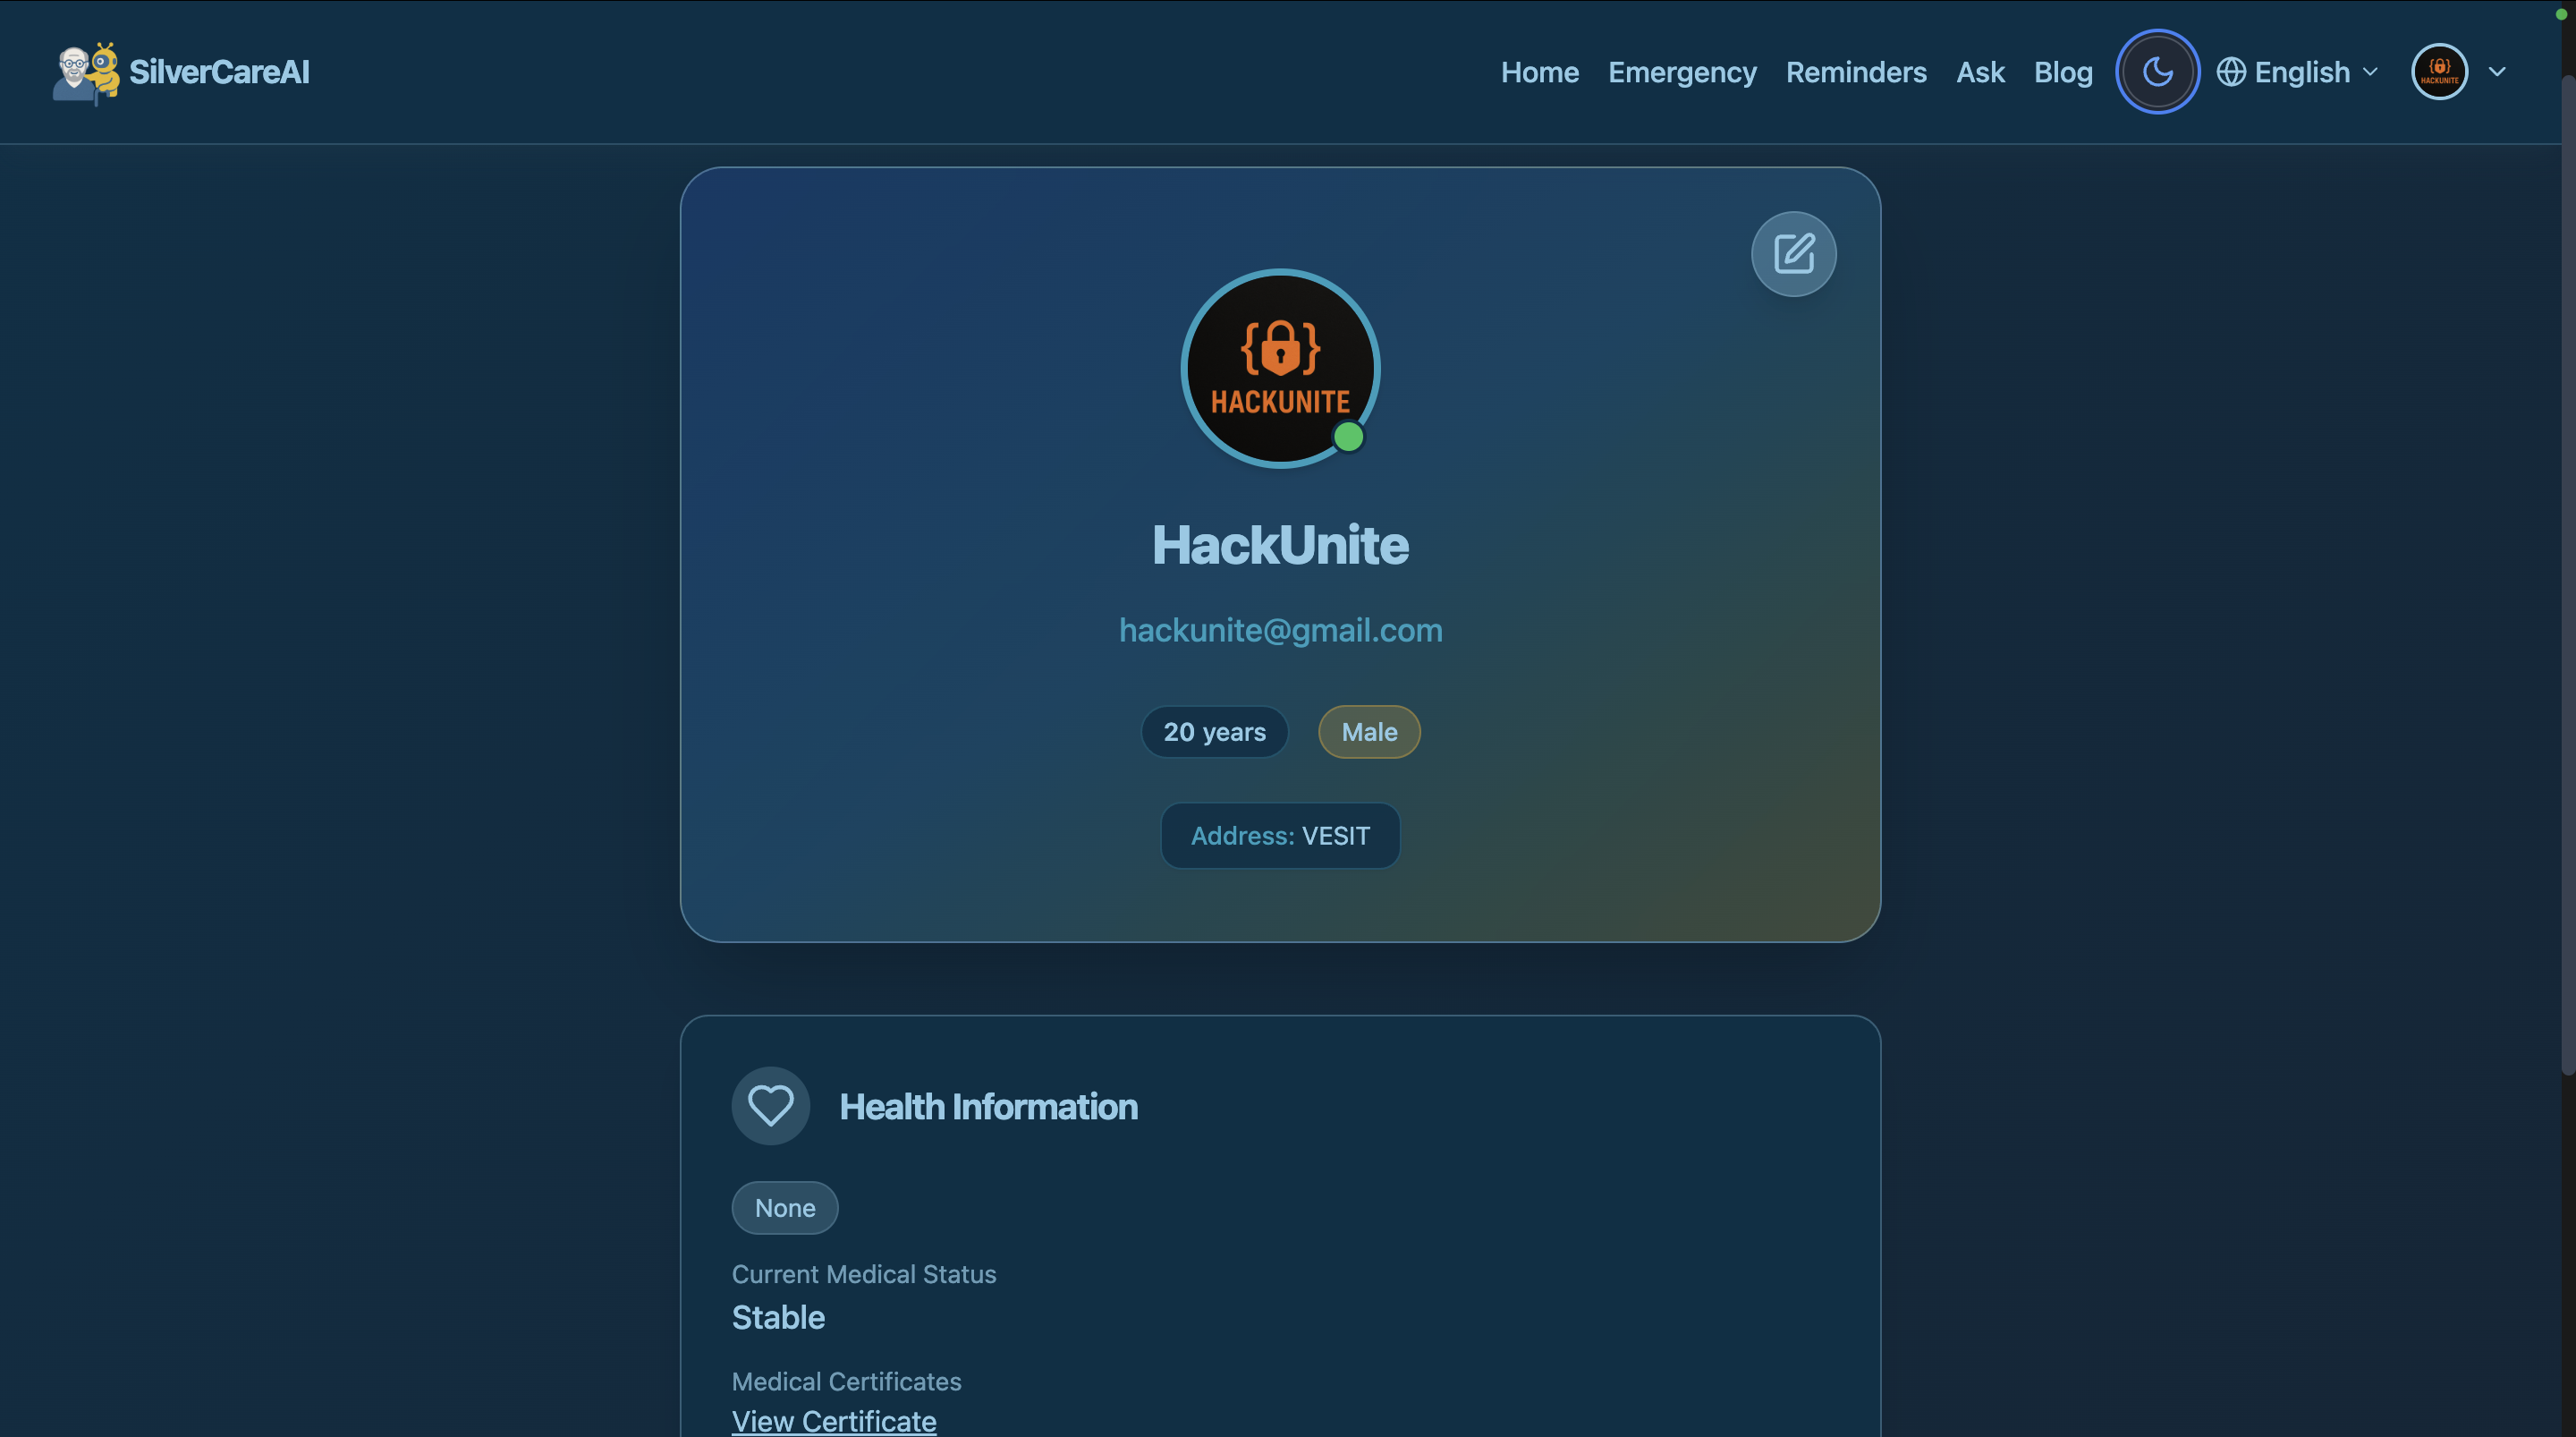This screenshot has width=2576, height=1437.
Task: Click the hackunite@gmail.com email link
Action: (1280, 631)
